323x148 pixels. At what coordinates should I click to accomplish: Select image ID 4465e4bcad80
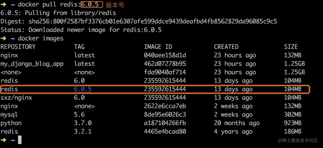[x=165, y=132]
